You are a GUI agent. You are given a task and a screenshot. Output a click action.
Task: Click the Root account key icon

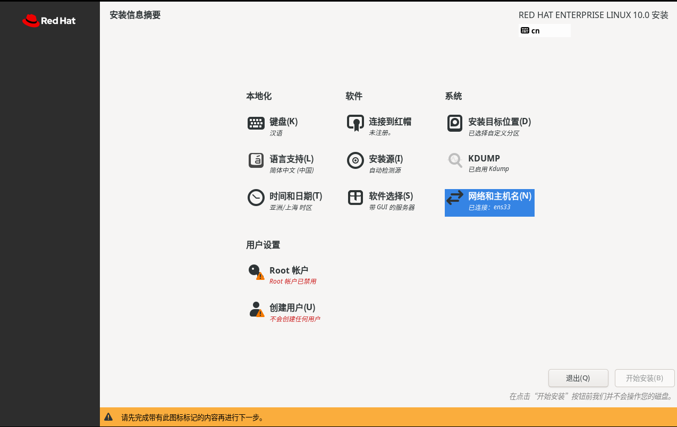[x=256, y=272]
